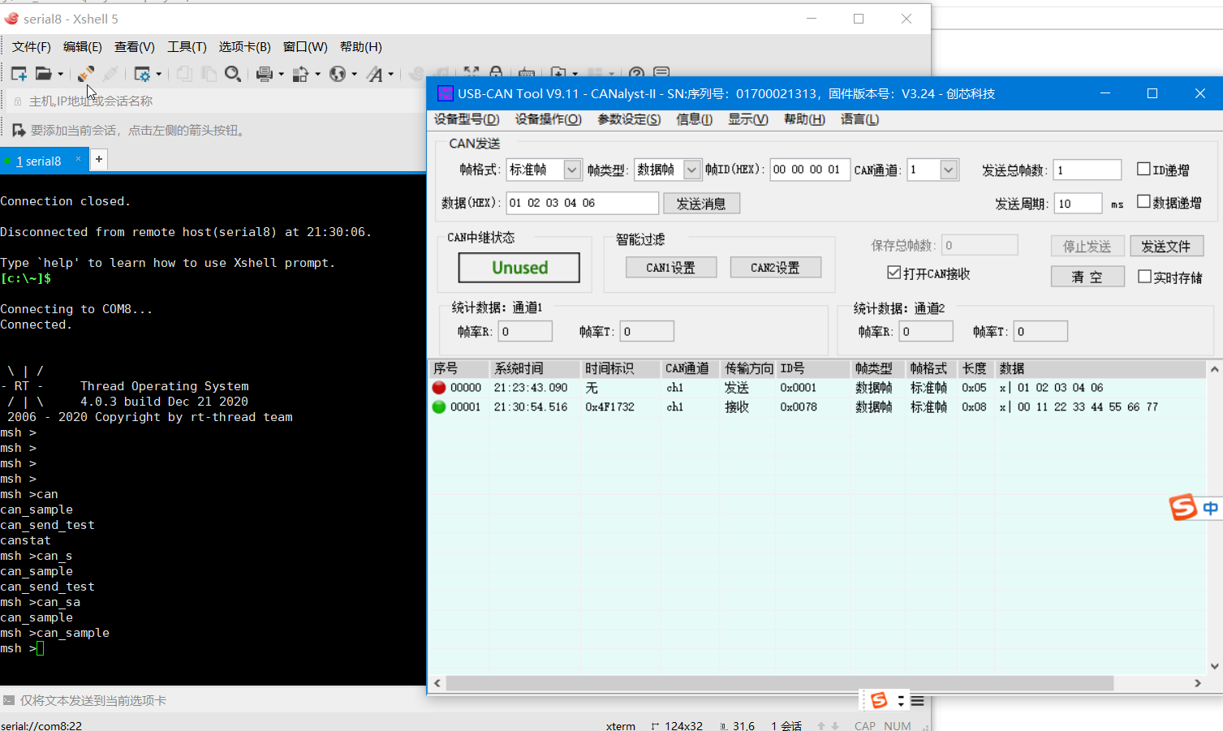Click the horizontal scrollbar of the CAN data list
Screen dimensions: 1223x731
pyautogui.click(x=779, y=683)
